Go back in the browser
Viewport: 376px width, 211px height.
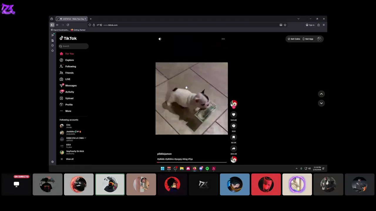tap(57, 25)
